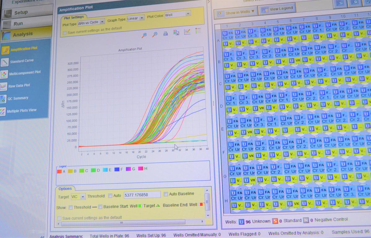The image size is (371, 238).
Task: Enable the Auto threshold checkbox
Action: 110,195
